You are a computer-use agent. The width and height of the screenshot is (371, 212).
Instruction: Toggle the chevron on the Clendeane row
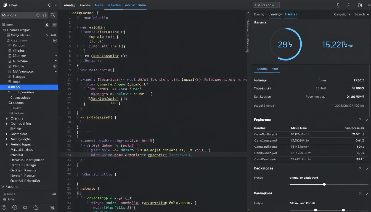(55, 61)
